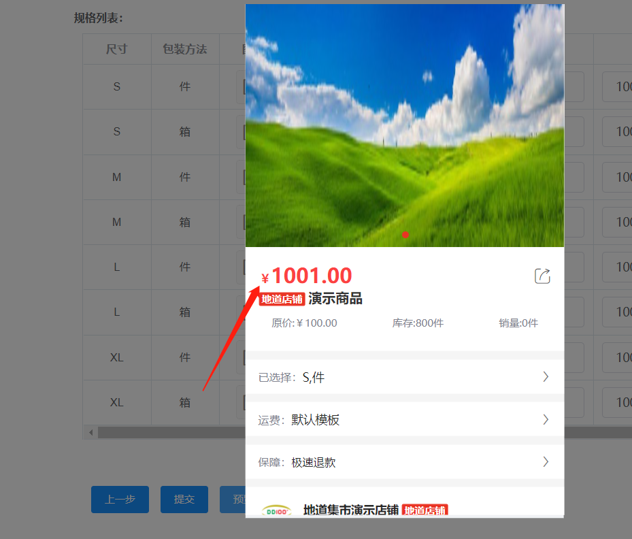Click the partially hidden 预览 button
Viewport: 632px width, 539px height.
click(233, 500)
